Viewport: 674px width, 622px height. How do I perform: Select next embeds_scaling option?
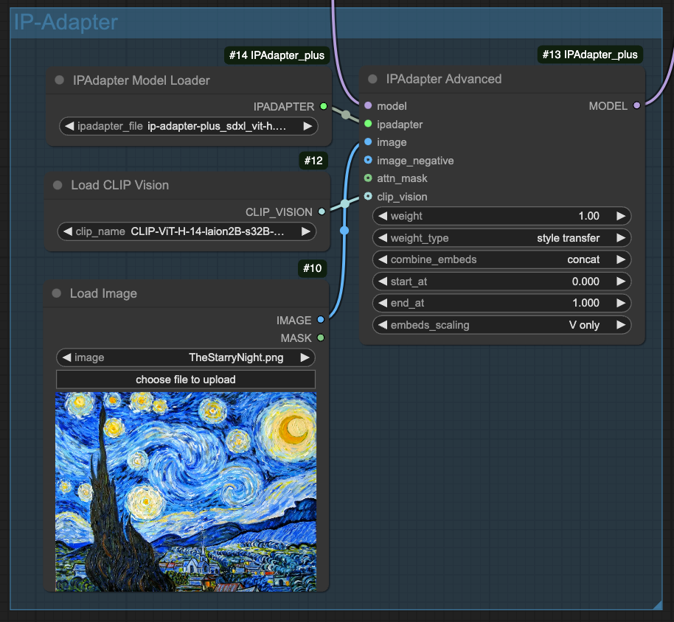pos(621,325)
